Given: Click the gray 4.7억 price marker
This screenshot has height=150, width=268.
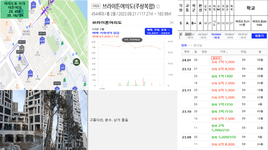Looking at the screenshot, I should 22,49.
